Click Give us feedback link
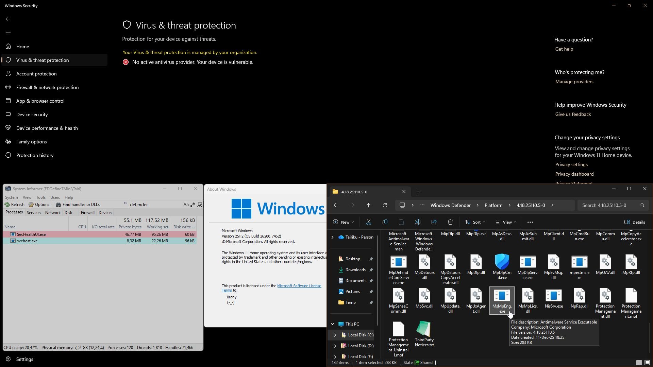 click(573, 114)
